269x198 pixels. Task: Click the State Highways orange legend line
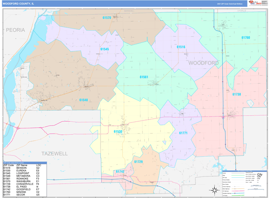click(x=238, y=189)
